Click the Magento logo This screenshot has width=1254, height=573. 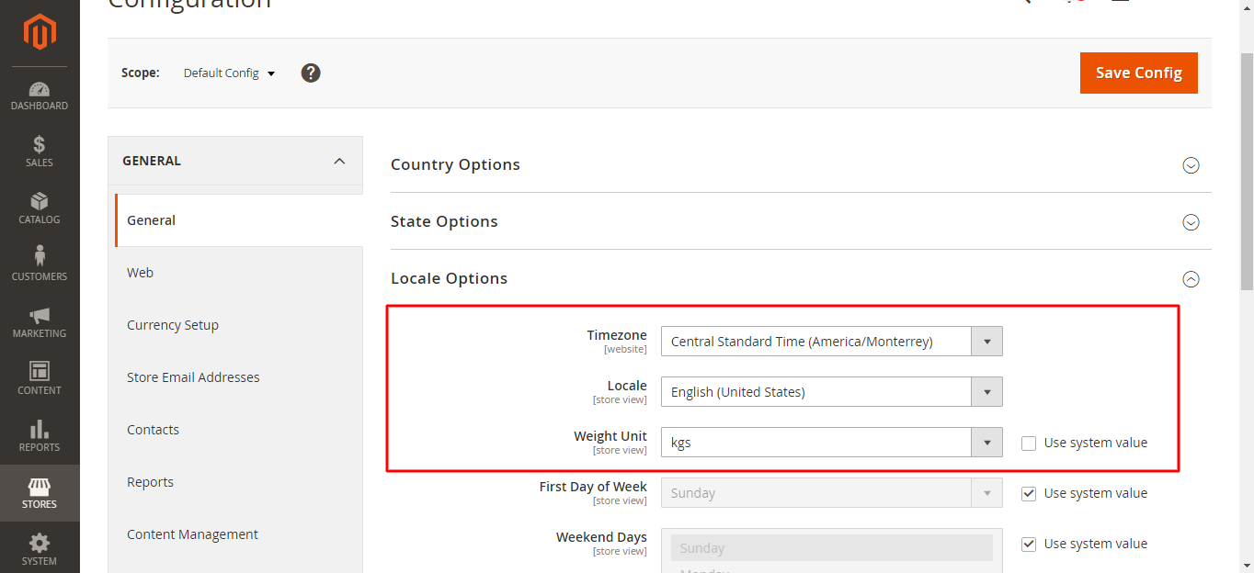pos(39,33)
